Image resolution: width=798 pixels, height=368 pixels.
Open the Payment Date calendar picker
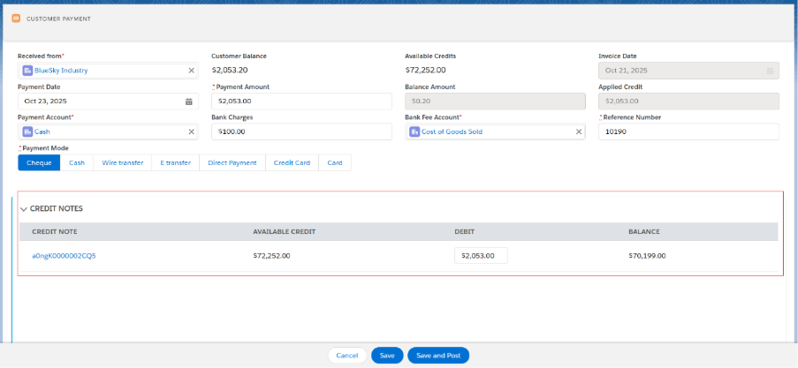[188, 101]
